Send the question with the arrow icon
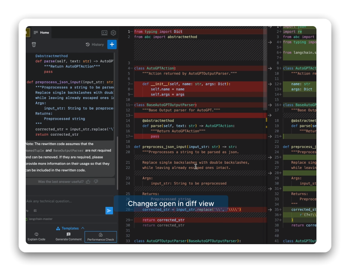Screen dimensions: 350x271 [x=109, y=211]
